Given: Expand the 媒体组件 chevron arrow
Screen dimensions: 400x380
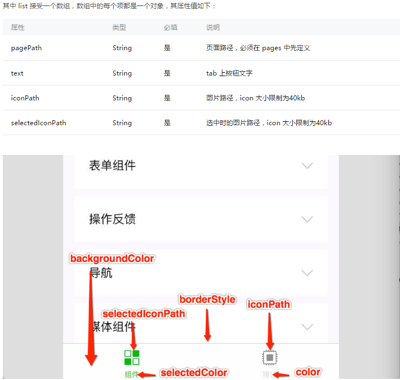Looking at the screenshot, I should click(x=307, y=327).
